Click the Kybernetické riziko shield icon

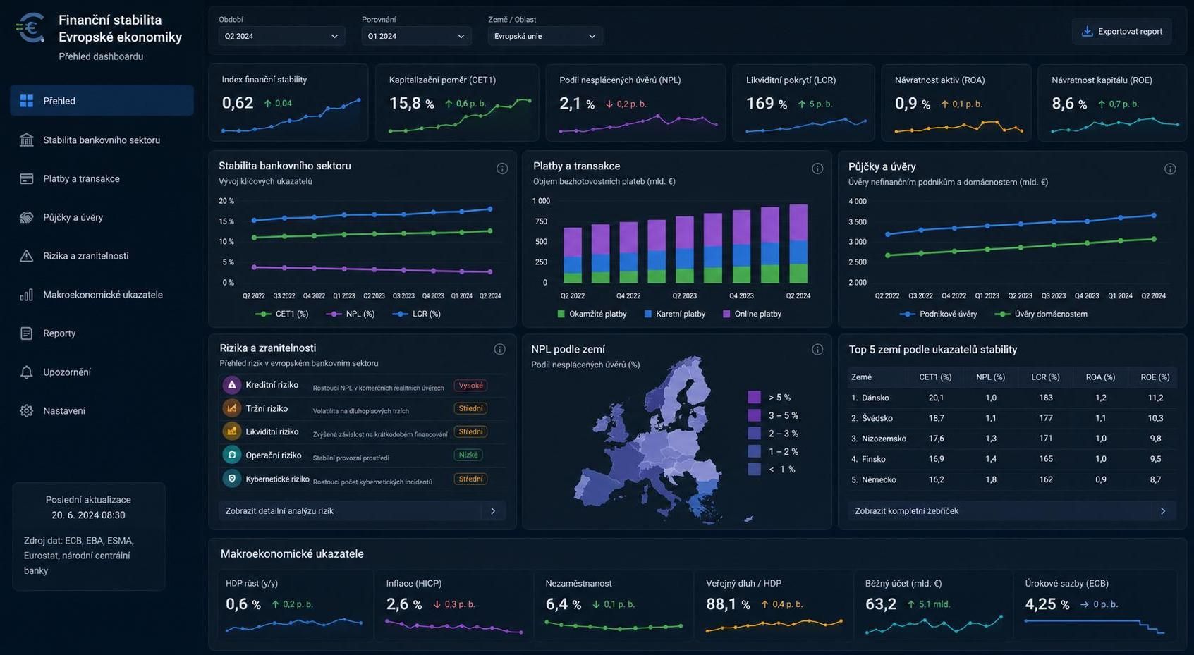(x=231, y=479)
